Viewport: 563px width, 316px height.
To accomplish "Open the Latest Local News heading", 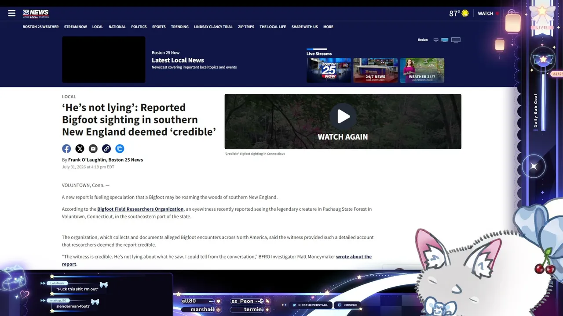I will 178,60.
